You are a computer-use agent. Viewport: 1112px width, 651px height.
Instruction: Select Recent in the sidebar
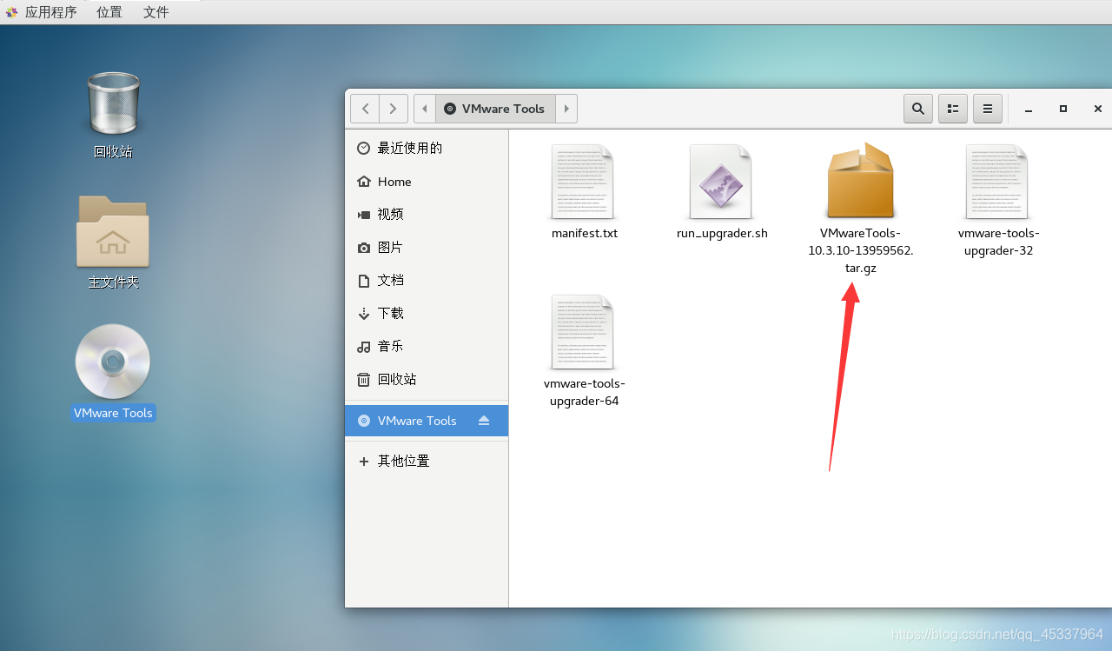click(427, 149)
